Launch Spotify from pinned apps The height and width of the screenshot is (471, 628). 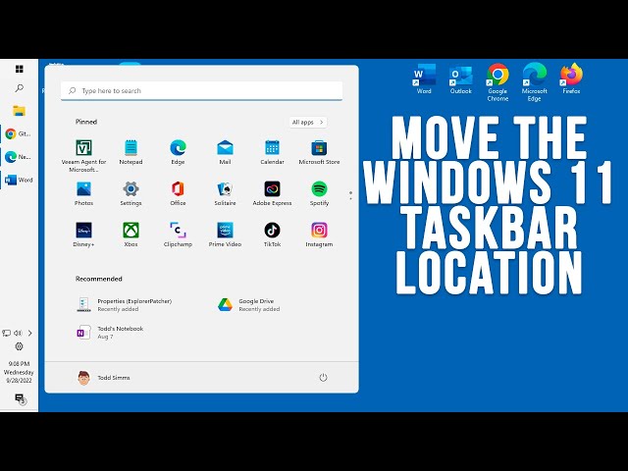pyautogui.click(x=319, y=194)
